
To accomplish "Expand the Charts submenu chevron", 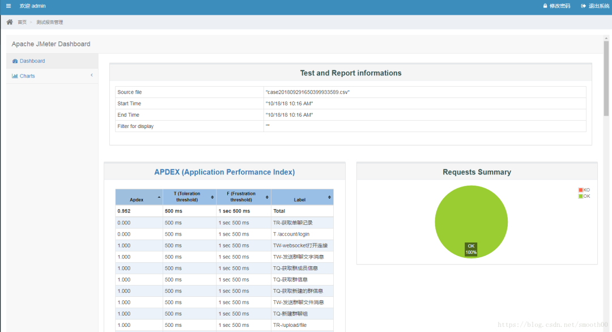I will (x=92, y=75).
